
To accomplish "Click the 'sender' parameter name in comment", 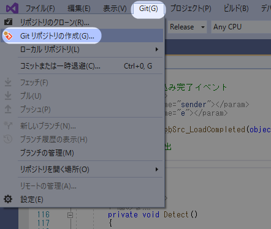I will coord(194,105).
